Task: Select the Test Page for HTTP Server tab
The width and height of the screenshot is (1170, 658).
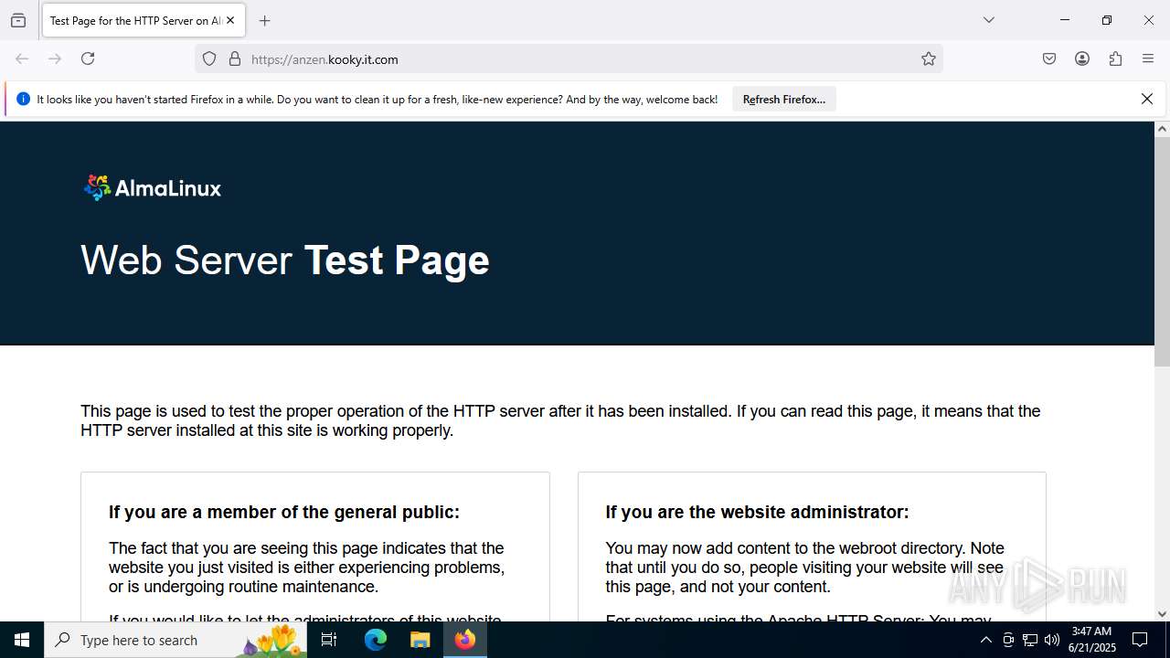Action: tap(144, 20)
